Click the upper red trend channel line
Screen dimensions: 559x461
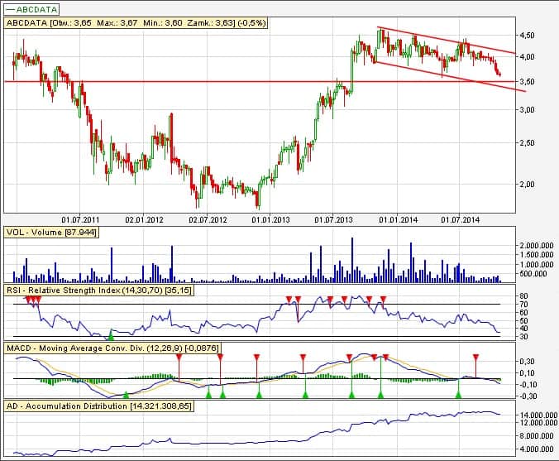(447, 41)
